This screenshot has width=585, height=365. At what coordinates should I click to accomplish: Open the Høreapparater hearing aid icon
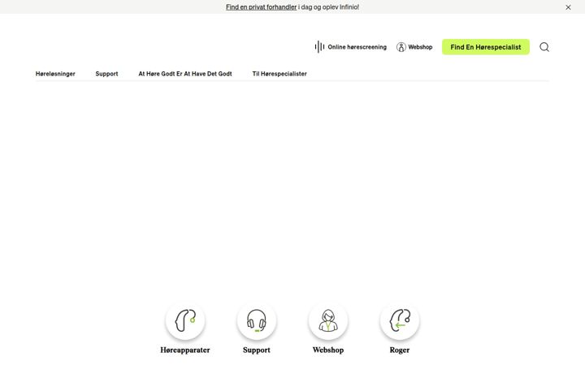pyautogui.click(x=185, y=320)
